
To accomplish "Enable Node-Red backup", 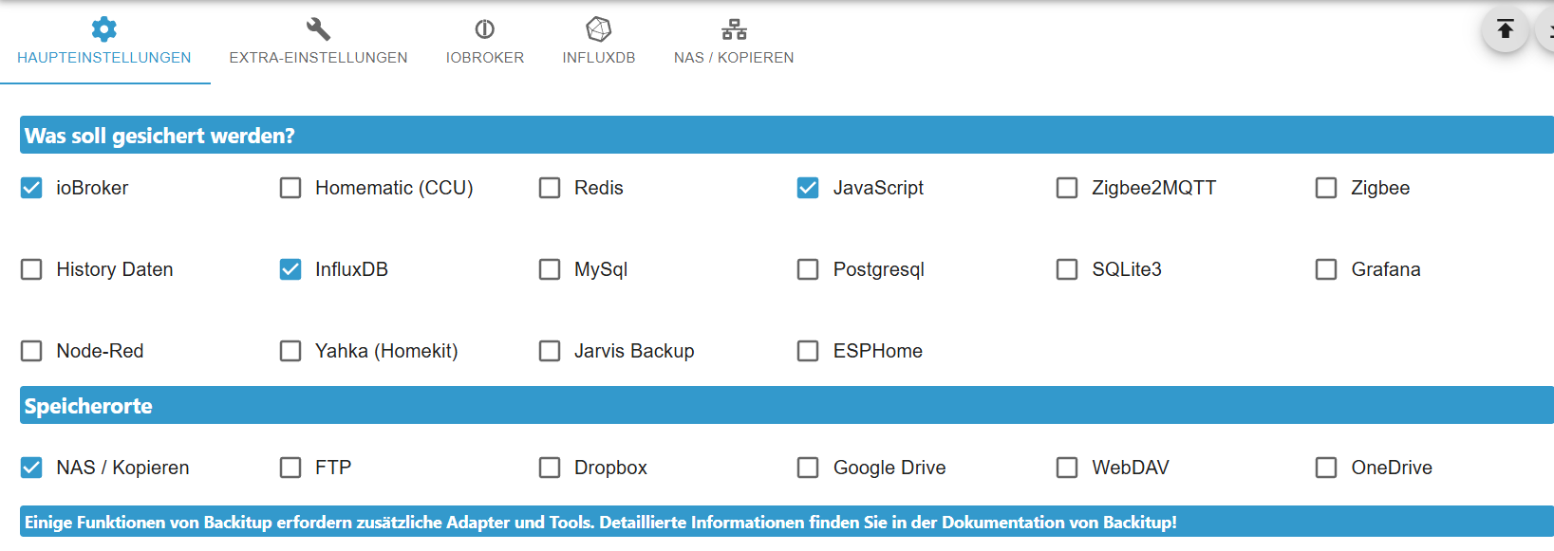I will click(x=31, y=351).
